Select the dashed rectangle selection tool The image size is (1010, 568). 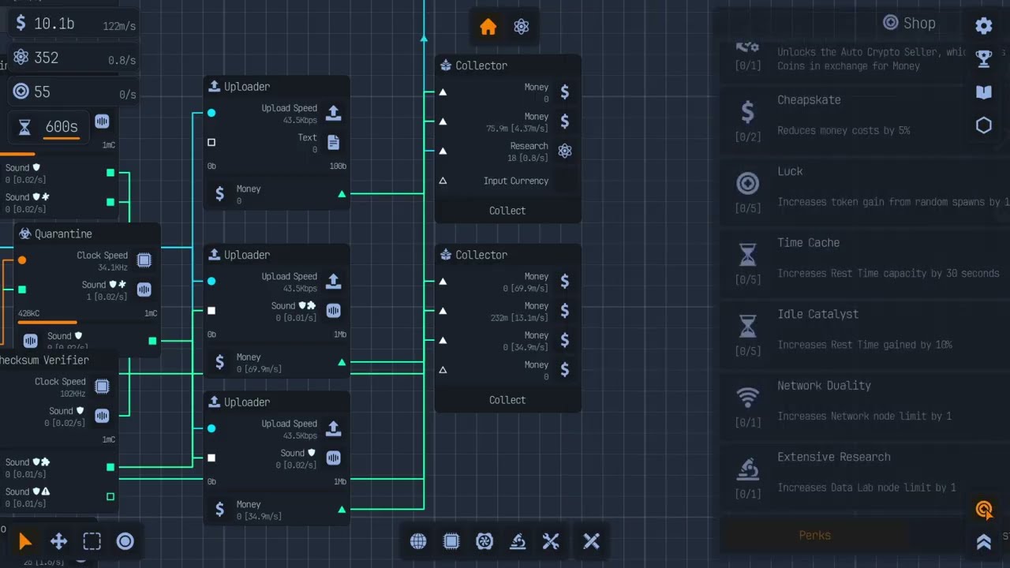92,541
